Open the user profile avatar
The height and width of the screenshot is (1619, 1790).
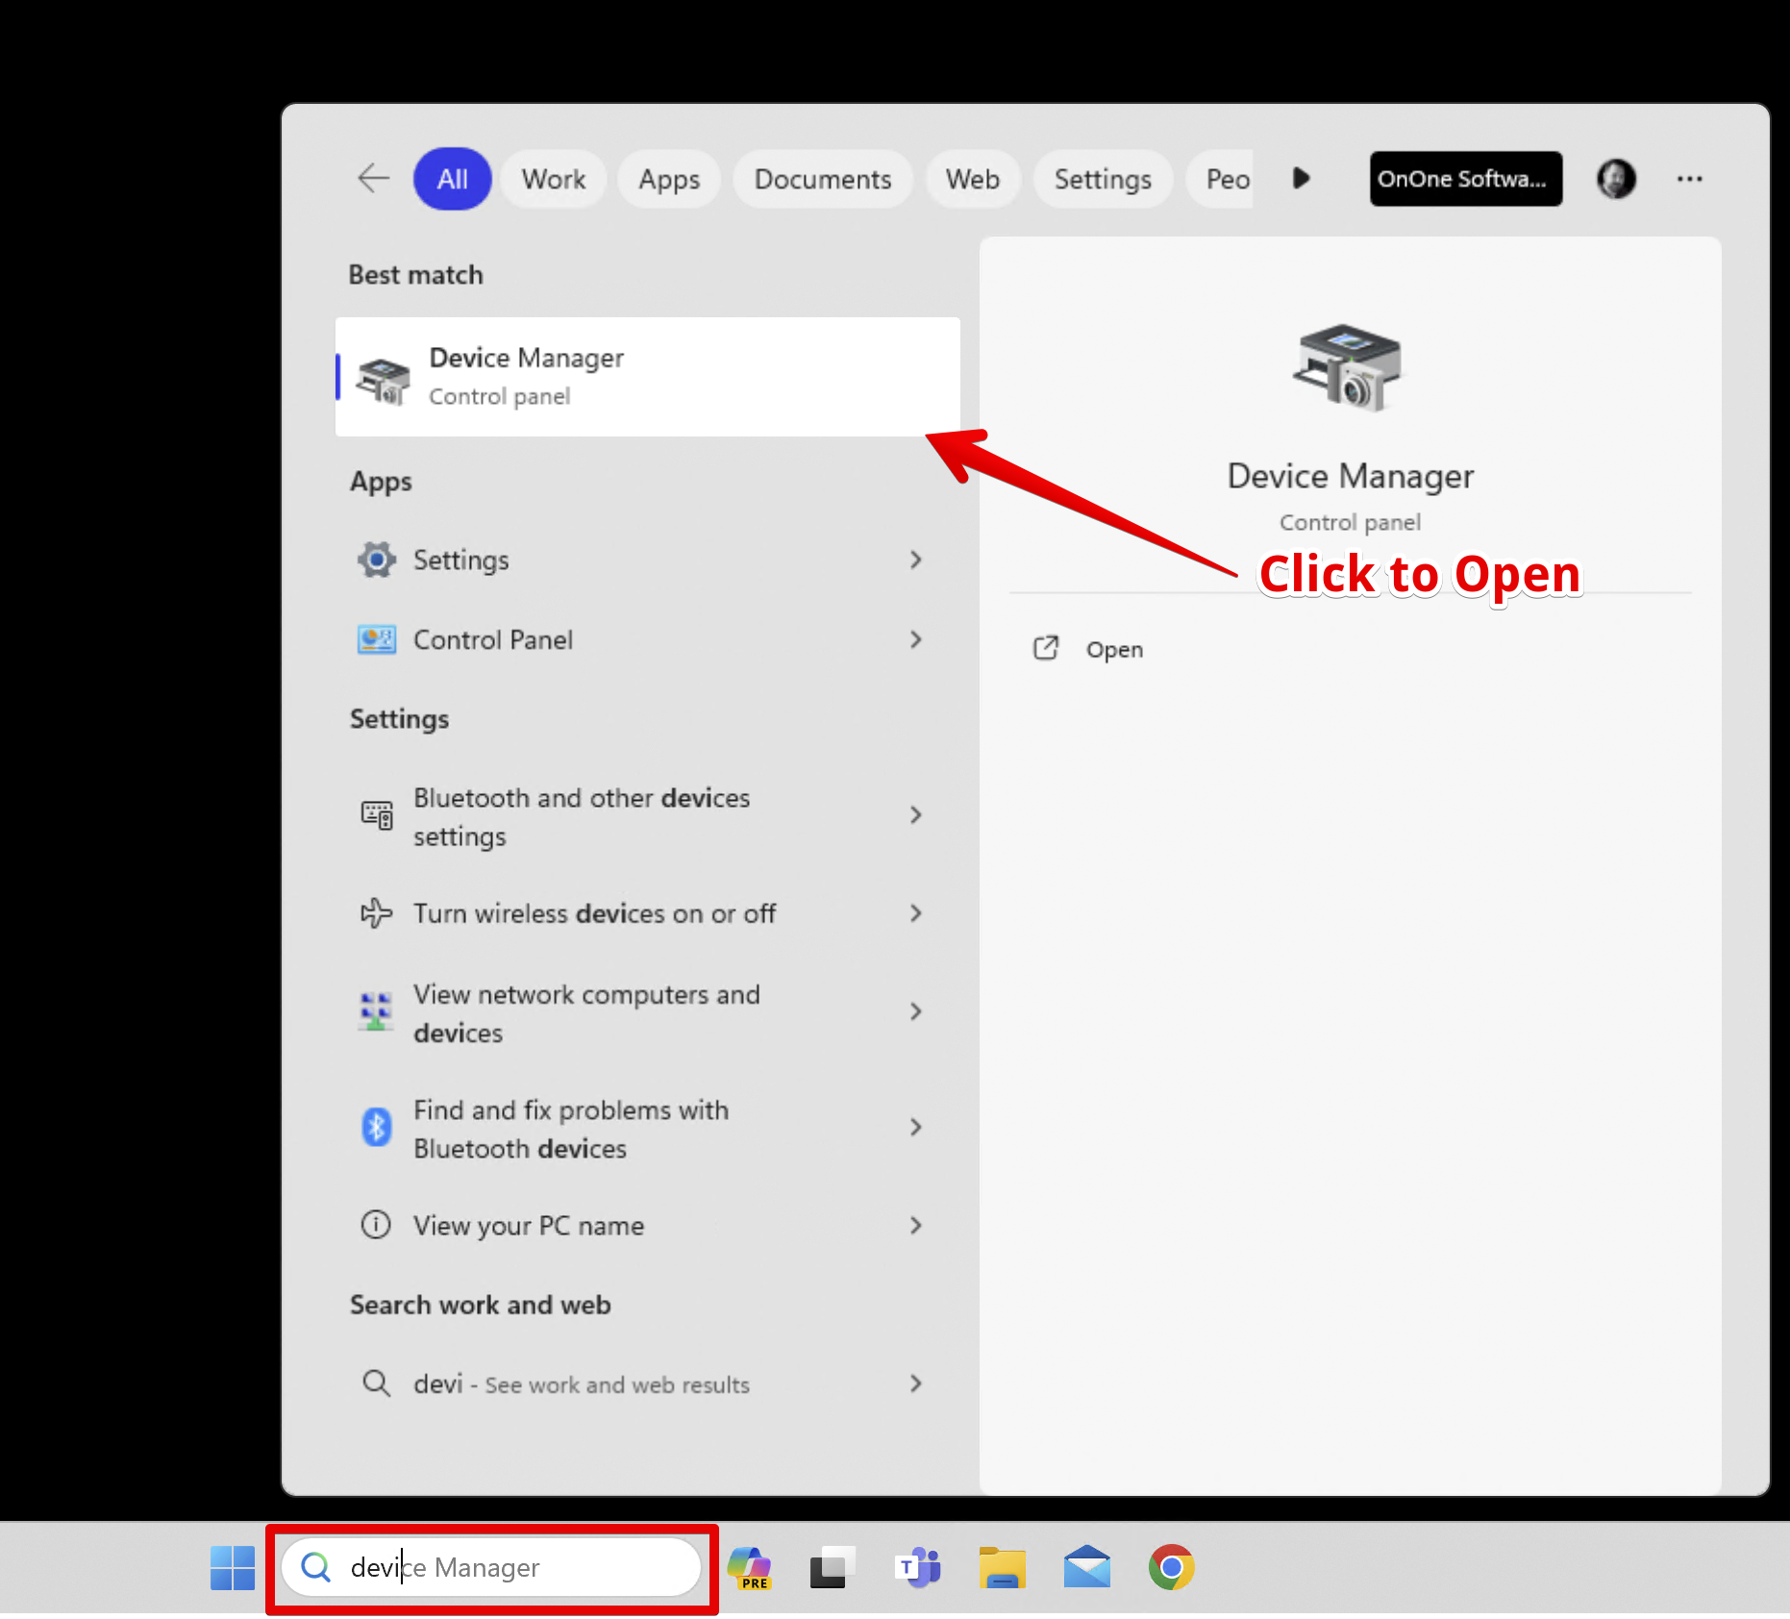tap(1616, 179)
